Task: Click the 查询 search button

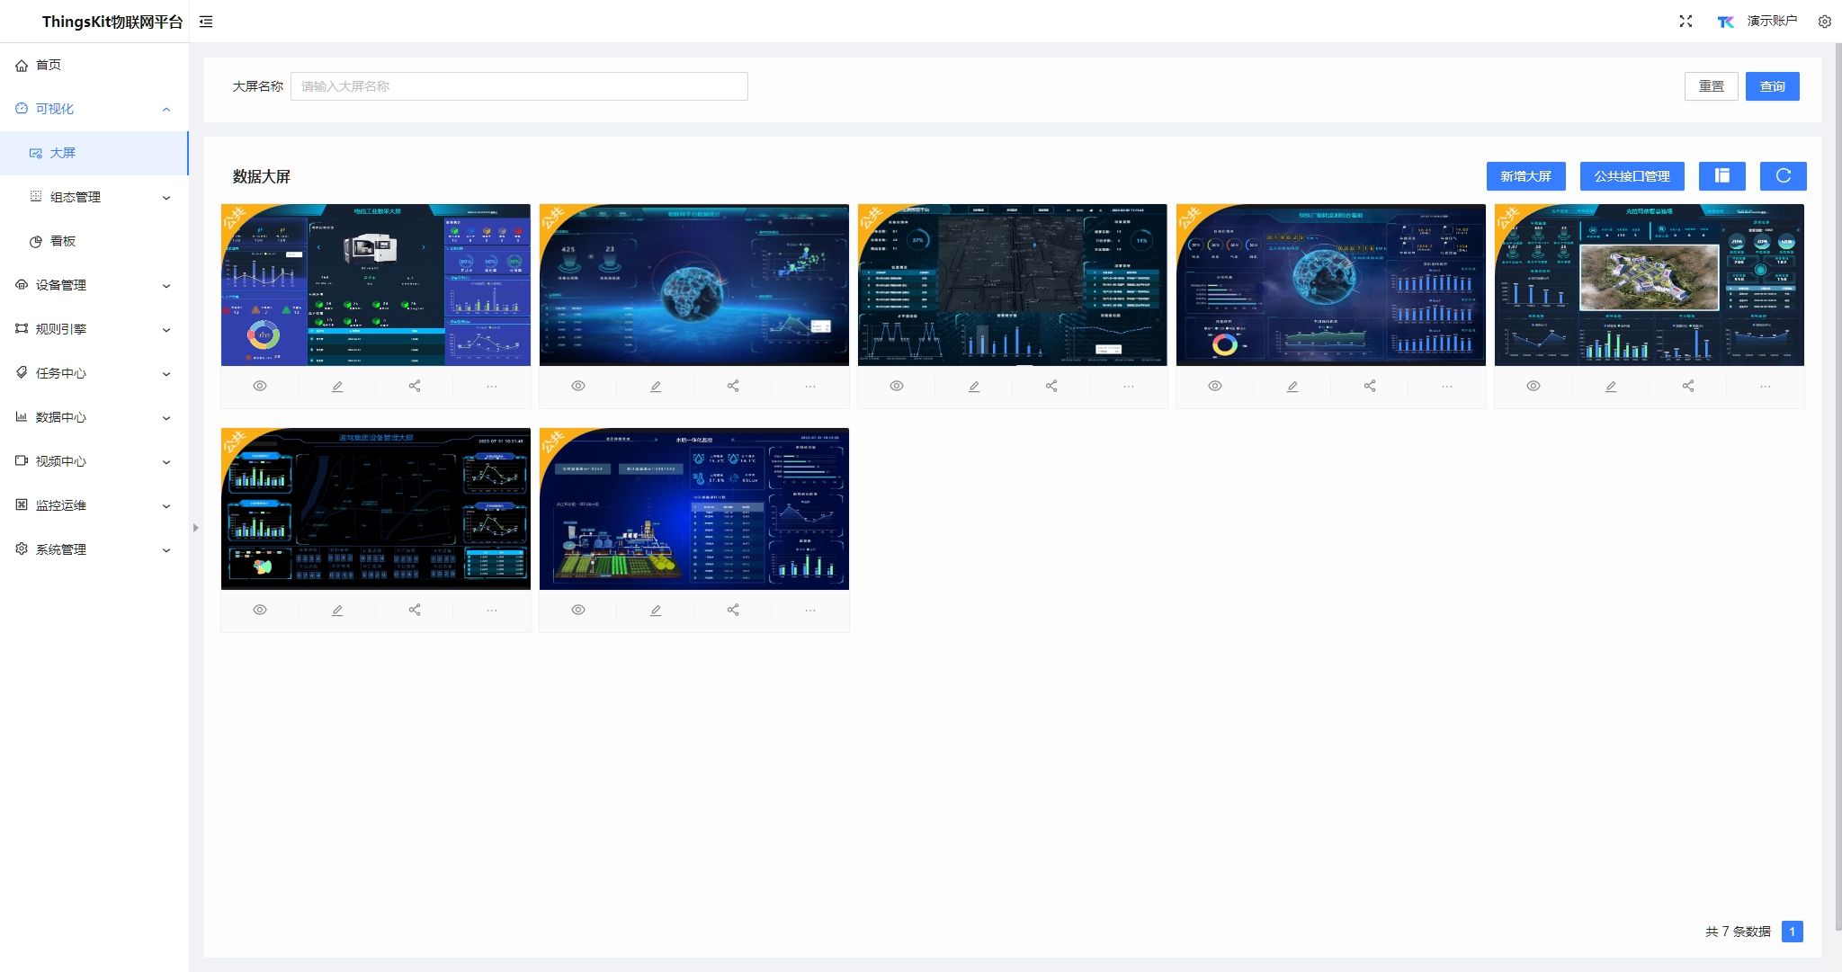Action: click(x=1772, y=86)
